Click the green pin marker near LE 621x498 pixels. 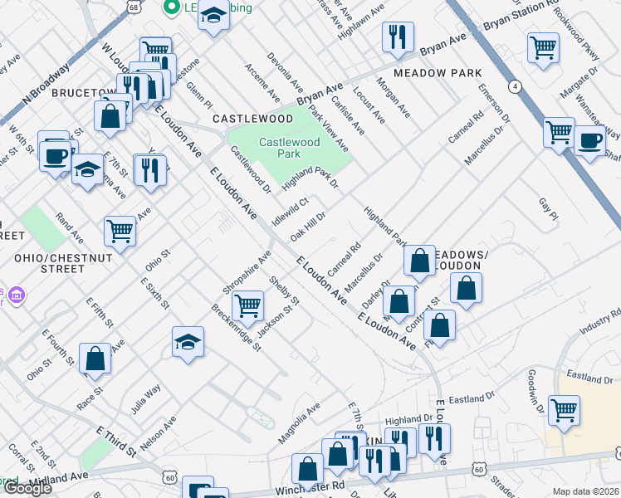click(x=172, y=7)
